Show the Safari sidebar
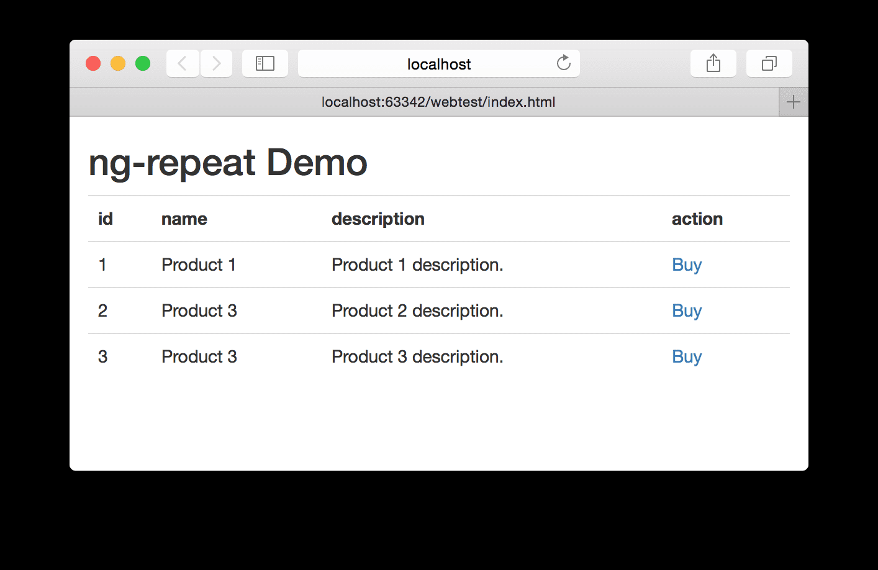 click(265, 63)
